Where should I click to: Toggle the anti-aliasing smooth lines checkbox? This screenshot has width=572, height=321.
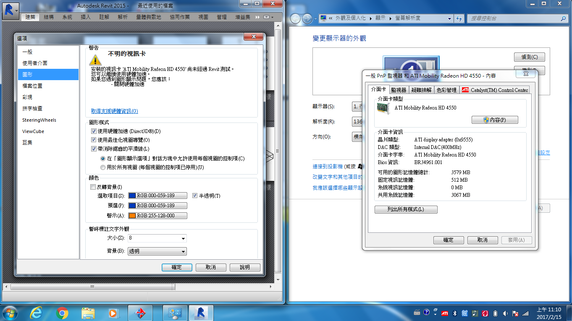point(94,149)
